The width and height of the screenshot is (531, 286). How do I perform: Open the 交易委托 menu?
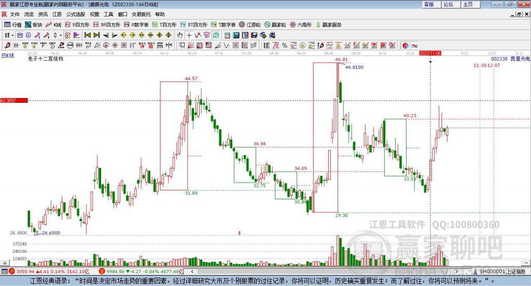141,14
